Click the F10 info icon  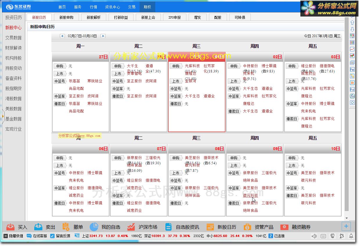(x=352, y=69)
